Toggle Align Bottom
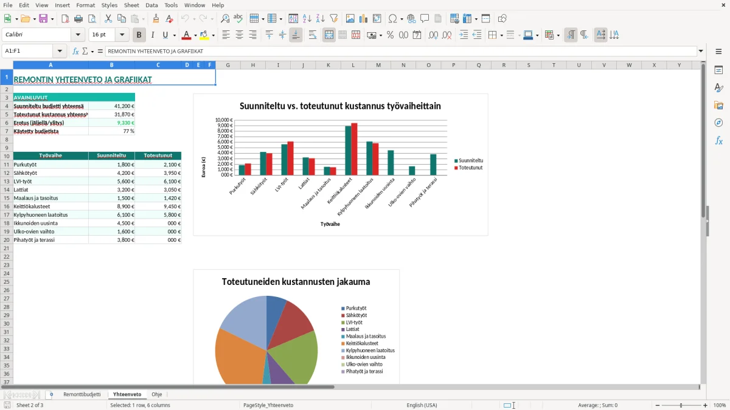Image resolution: width=730 pixels, height=410 pixels. [x=296, y=35]
